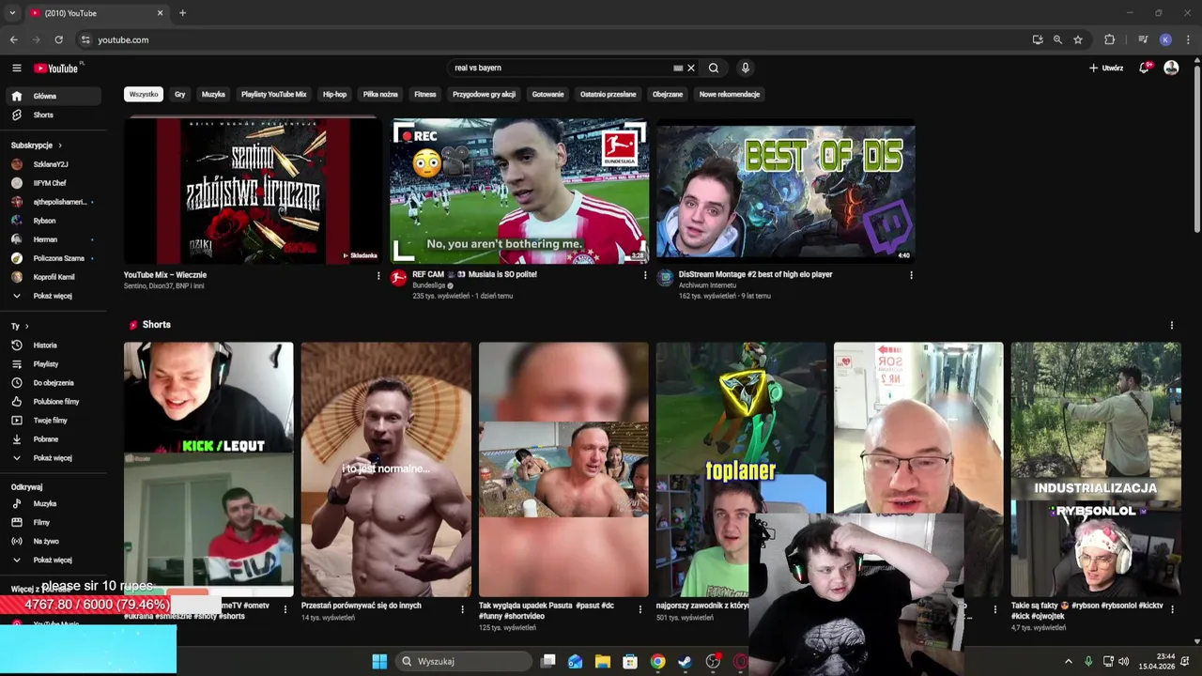Open Windows Start menu
The image size is (1202, 676).
(379, 661)
